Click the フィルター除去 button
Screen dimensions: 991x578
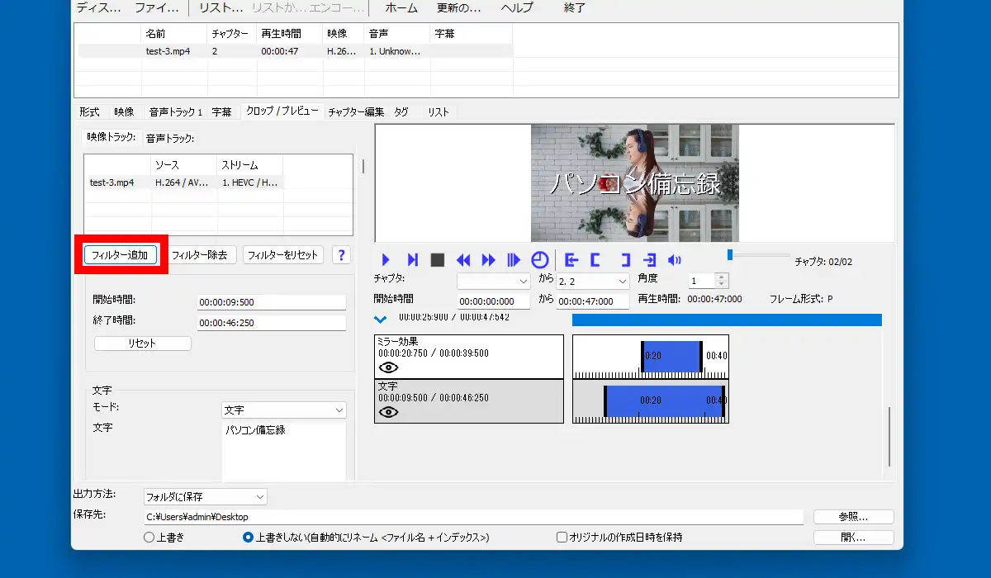pos(199,255)
